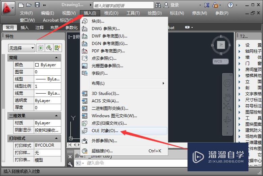Expand the 图层控制 tree item
Viewport: 263px width, 176px height.
240,112
